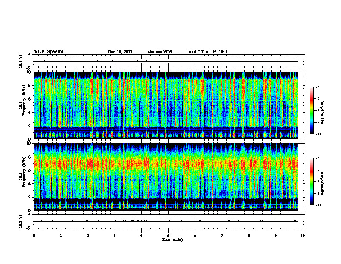341x264 pixels.
Task: Click the ch.1 color bar log(PSD) label
Action: point(322,113)
